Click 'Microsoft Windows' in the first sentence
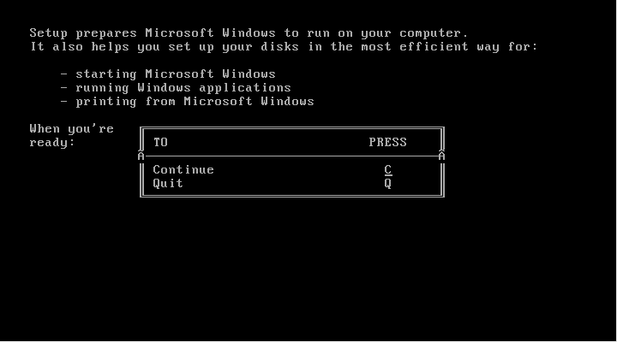Screen dimensions: 617x342 (210, 32)
